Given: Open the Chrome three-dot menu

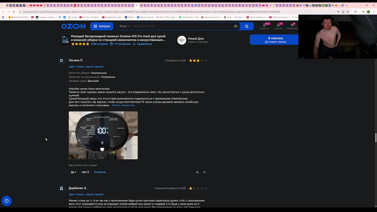Looking at the screenshot, I should 374,12.
